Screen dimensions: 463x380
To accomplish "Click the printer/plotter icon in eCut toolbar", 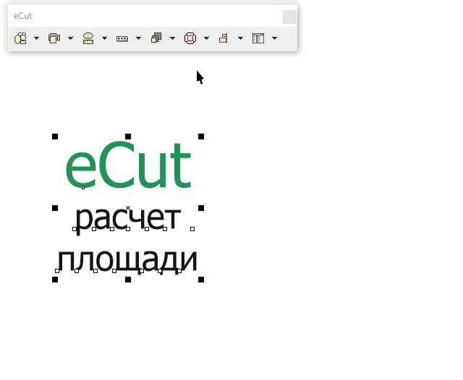I will [54, 38].
